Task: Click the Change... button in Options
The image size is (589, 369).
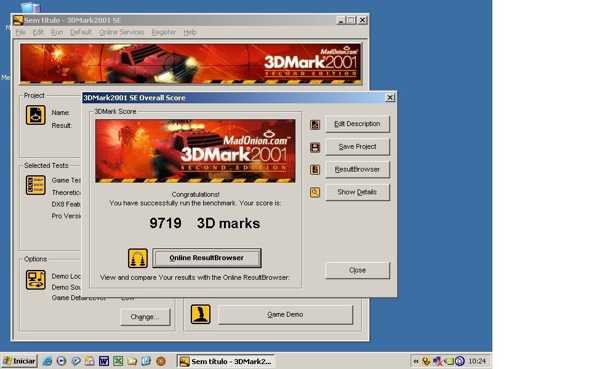Action: pos(145,317)
